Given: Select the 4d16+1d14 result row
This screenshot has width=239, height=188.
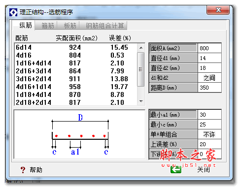Looking at the screenshot, I should click(x=76, y=87).
